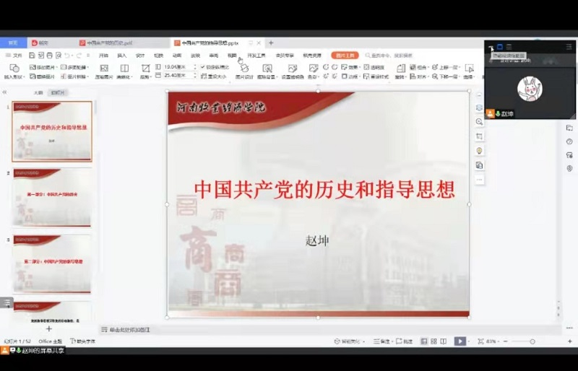Click the 抠除背景 (Remove Background) icon

tap(268, 68)
